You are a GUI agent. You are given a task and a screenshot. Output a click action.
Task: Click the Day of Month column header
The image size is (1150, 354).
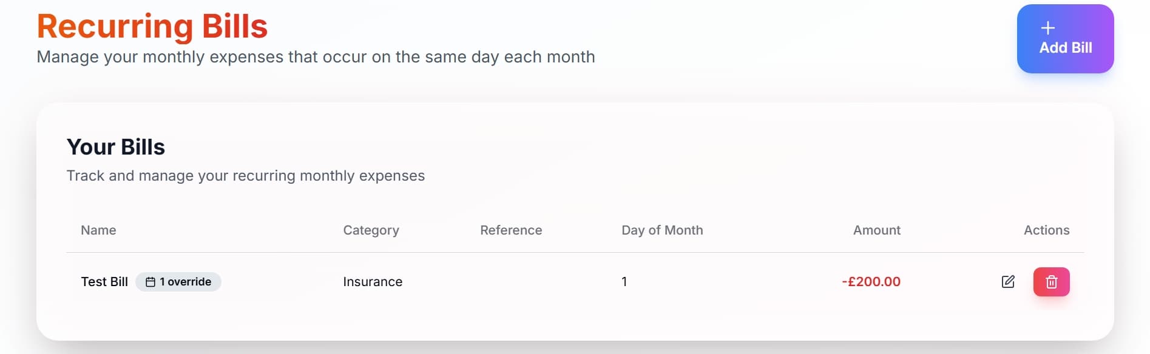pyautogui.click(x=662, y=230)
